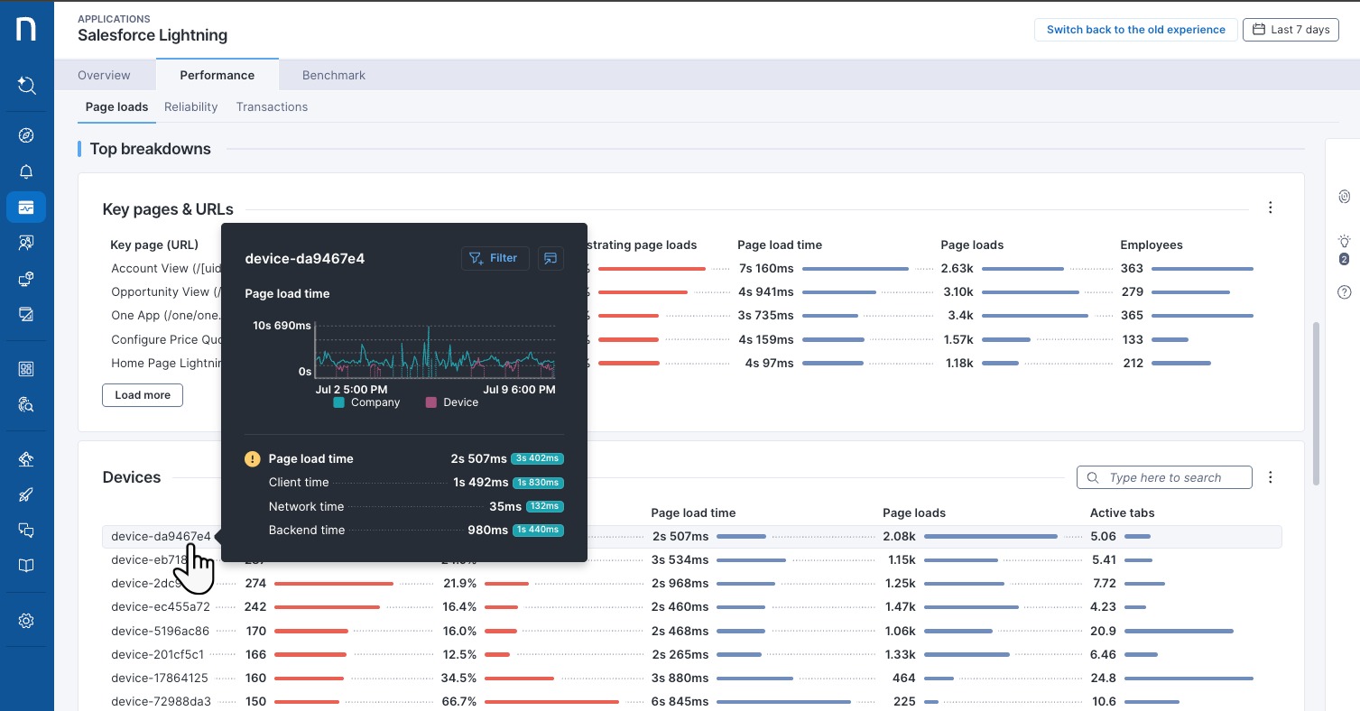
Task: Select the Reliability sub-tab
Action: pyautogui.click(x=190, y=106)
